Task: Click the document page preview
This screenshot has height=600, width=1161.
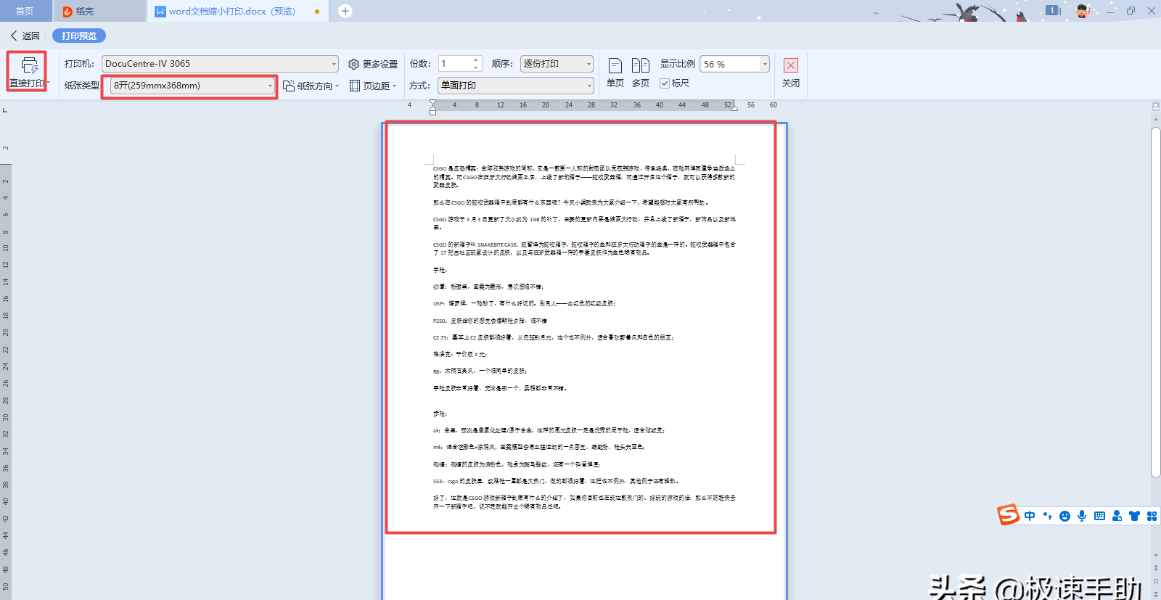Action: point(585,361)
